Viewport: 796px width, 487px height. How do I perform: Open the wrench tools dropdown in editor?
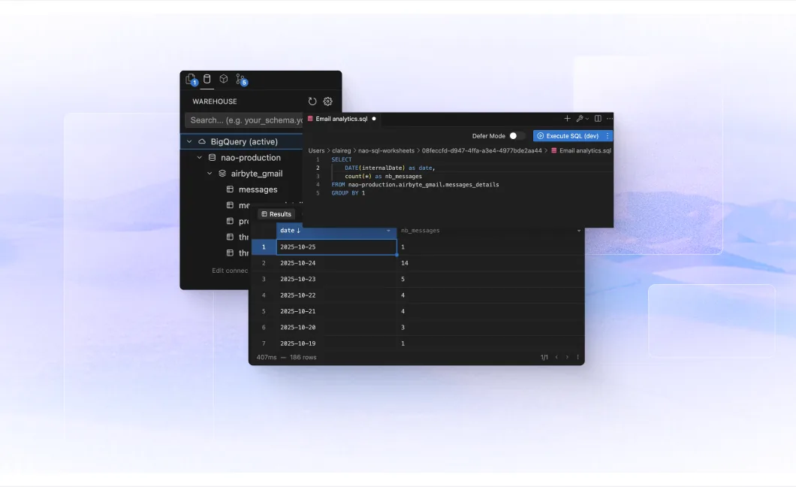(582, 118)
